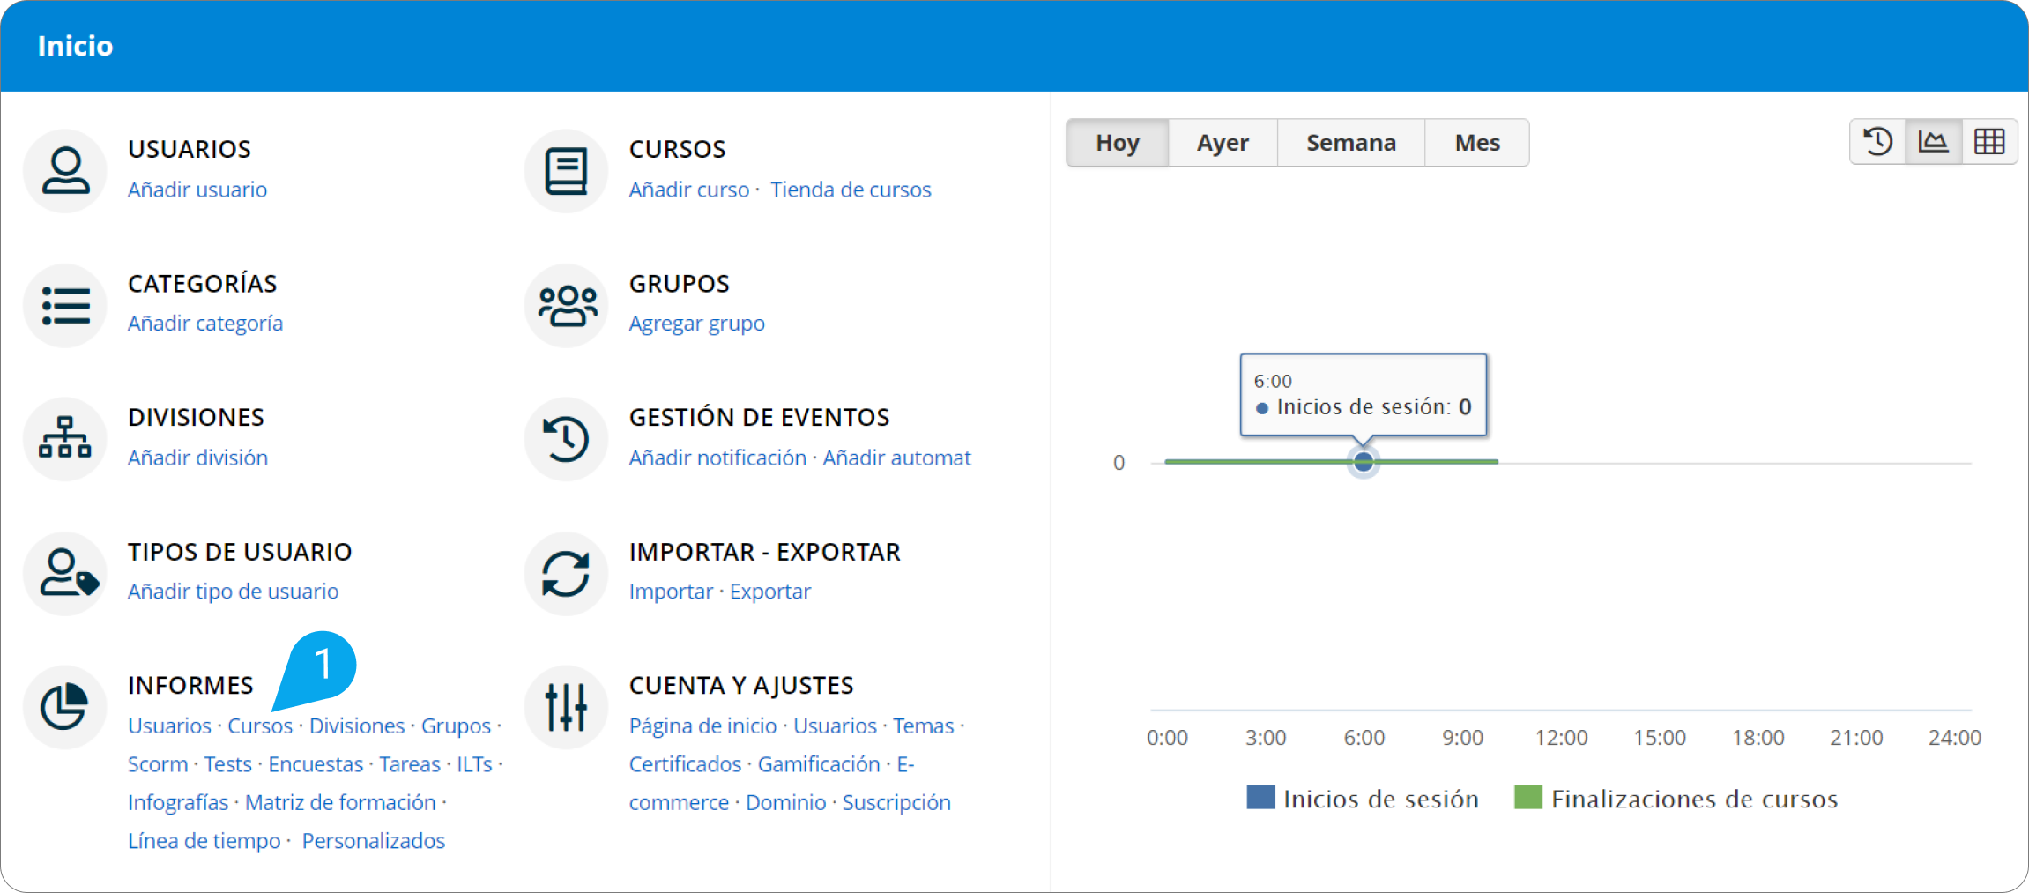
Task: Open Tests report link
Action: point(228,764)
